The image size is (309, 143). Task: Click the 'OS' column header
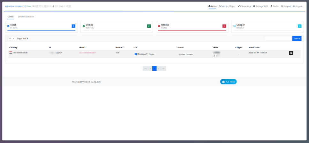click(x=136, y=48)
